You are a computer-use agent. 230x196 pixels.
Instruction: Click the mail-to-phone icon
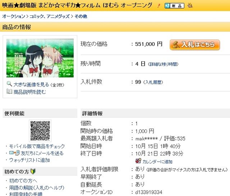pyautogui.click(x=14, y=153)
